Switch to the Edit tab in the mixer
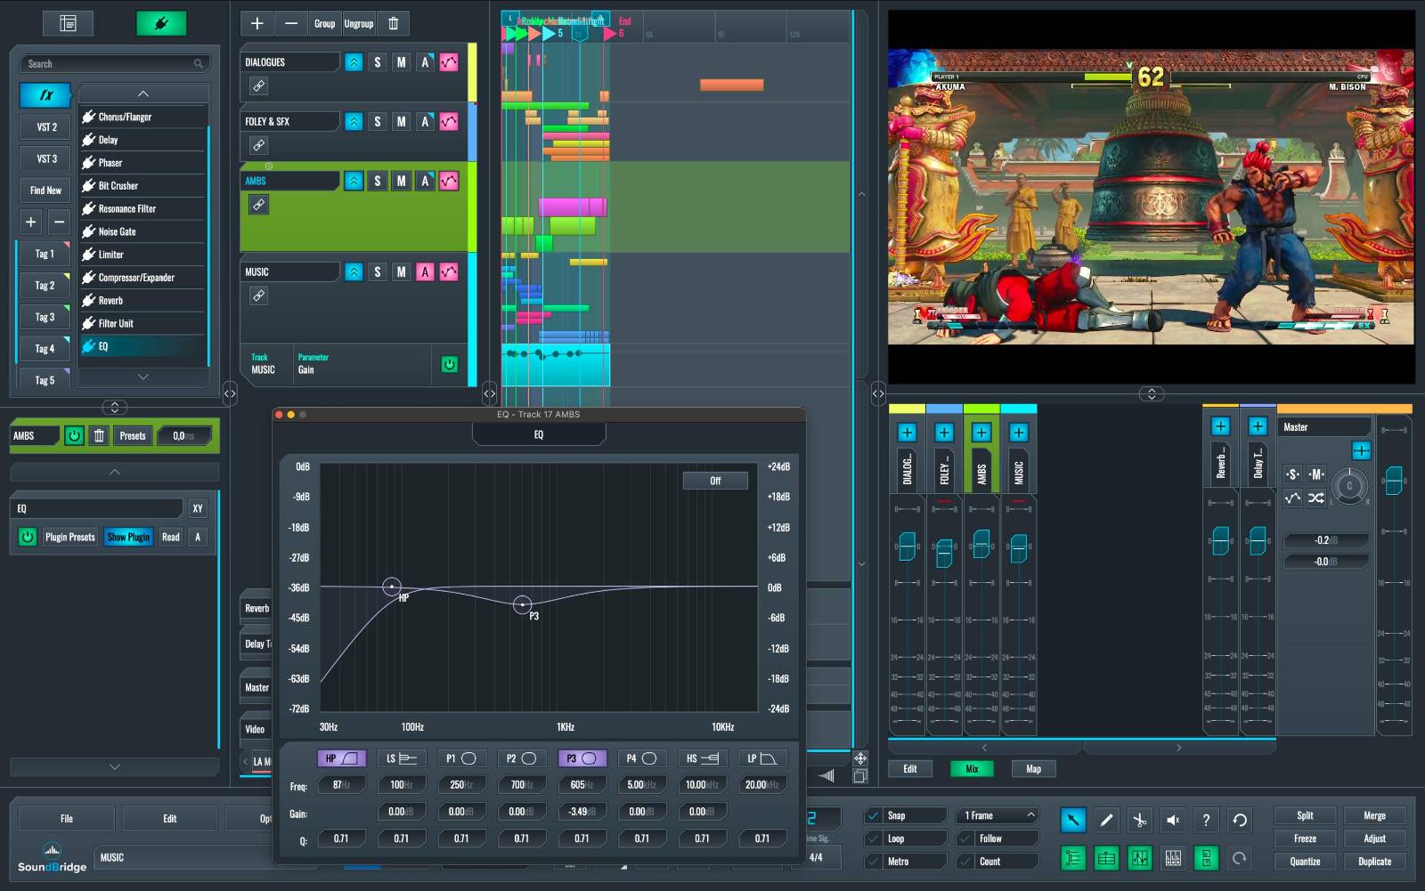Image resolution: width=1425 pixels, height=891 pixels. pos(910,769)
